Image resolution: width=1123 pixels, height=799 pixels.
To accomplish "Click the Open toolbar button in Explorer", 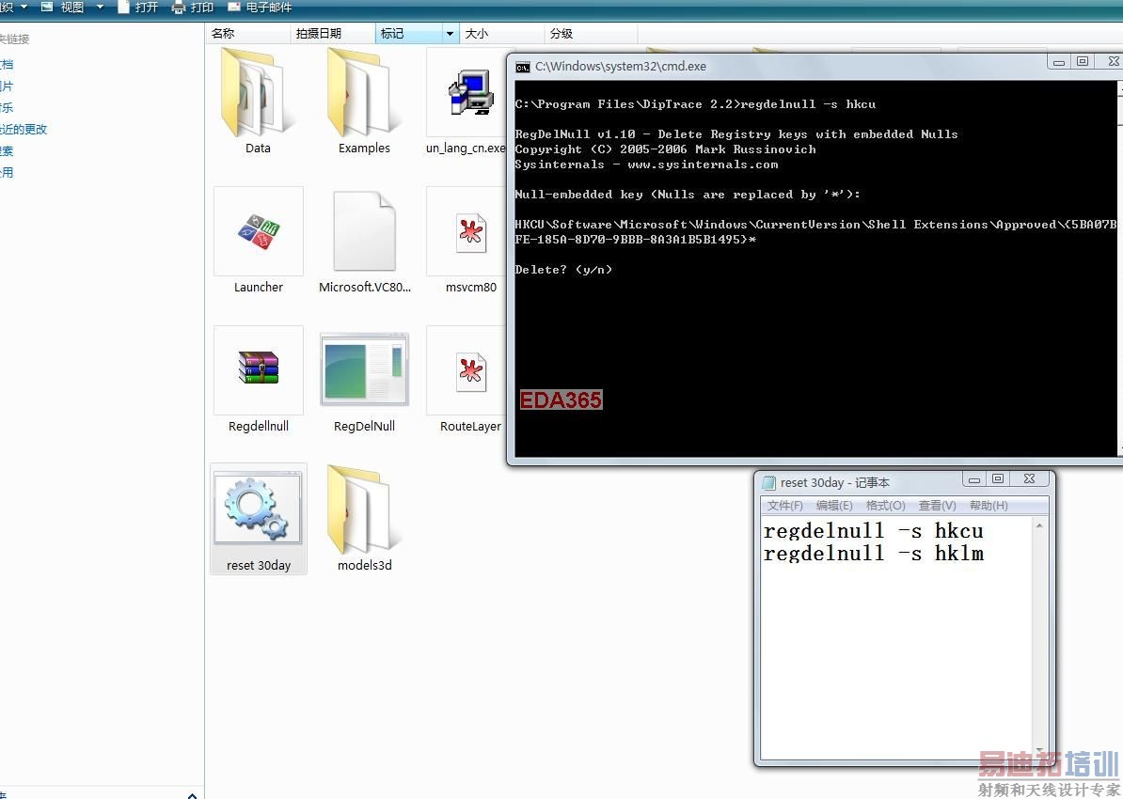I will point(136,8).
